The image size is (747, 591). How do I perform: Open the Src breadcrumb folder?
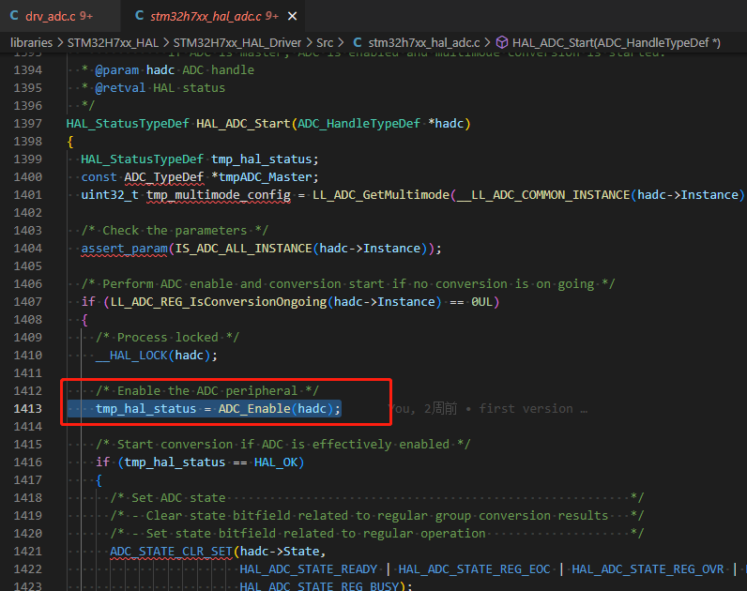coord(325,43)
